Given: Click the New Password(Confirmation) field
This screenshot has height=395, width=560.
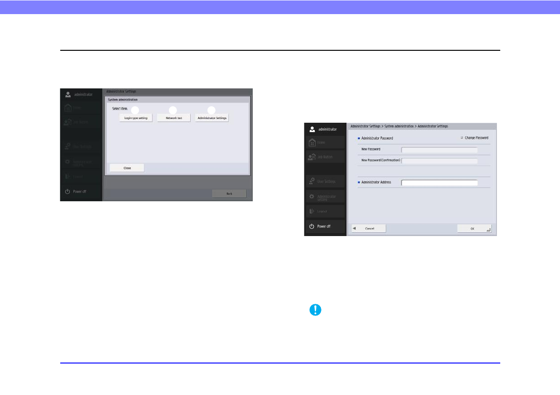Looking at the screenshot, I should coord(439,161).
